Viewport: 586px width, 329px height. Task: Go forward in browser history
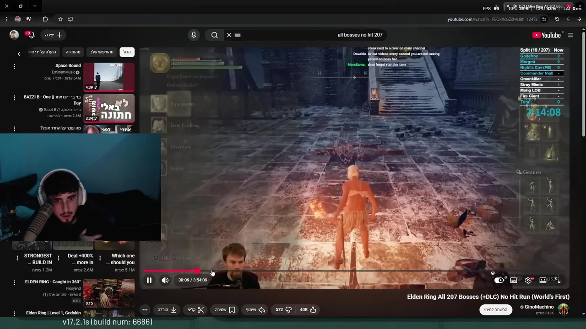pos(568,19)
